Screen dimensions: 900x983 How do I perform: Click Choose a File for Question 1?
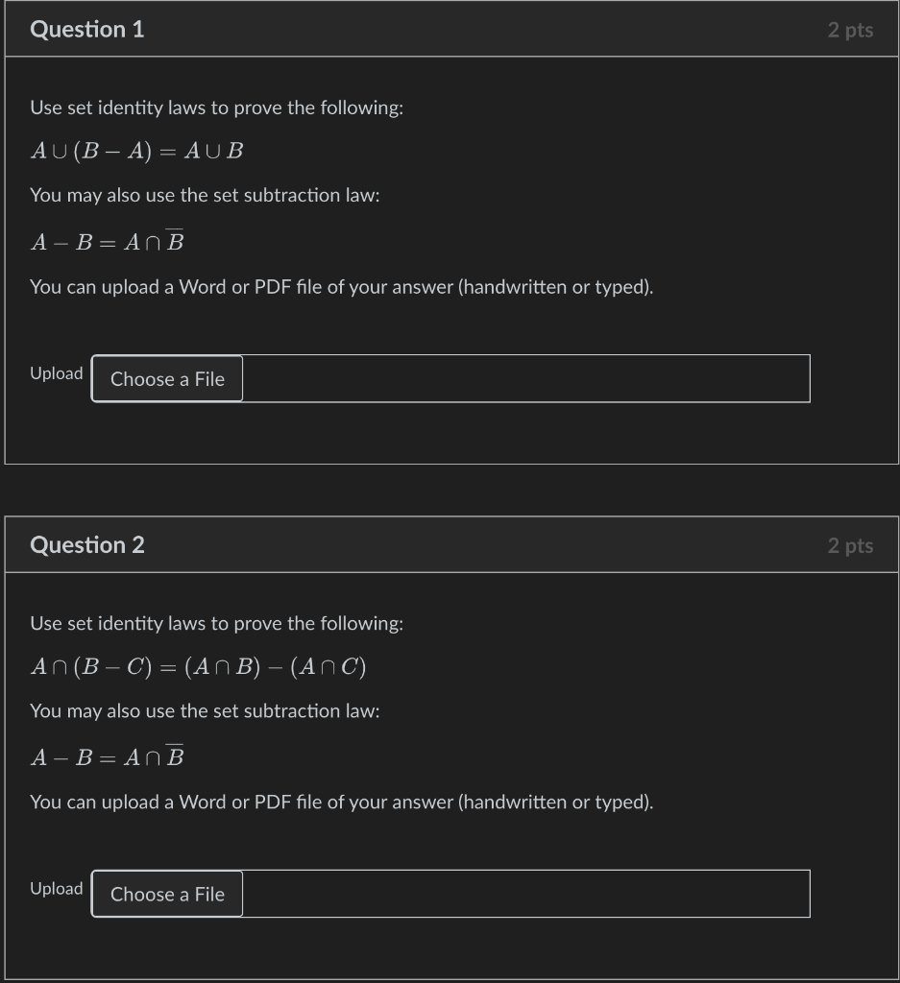pos(166,378)
